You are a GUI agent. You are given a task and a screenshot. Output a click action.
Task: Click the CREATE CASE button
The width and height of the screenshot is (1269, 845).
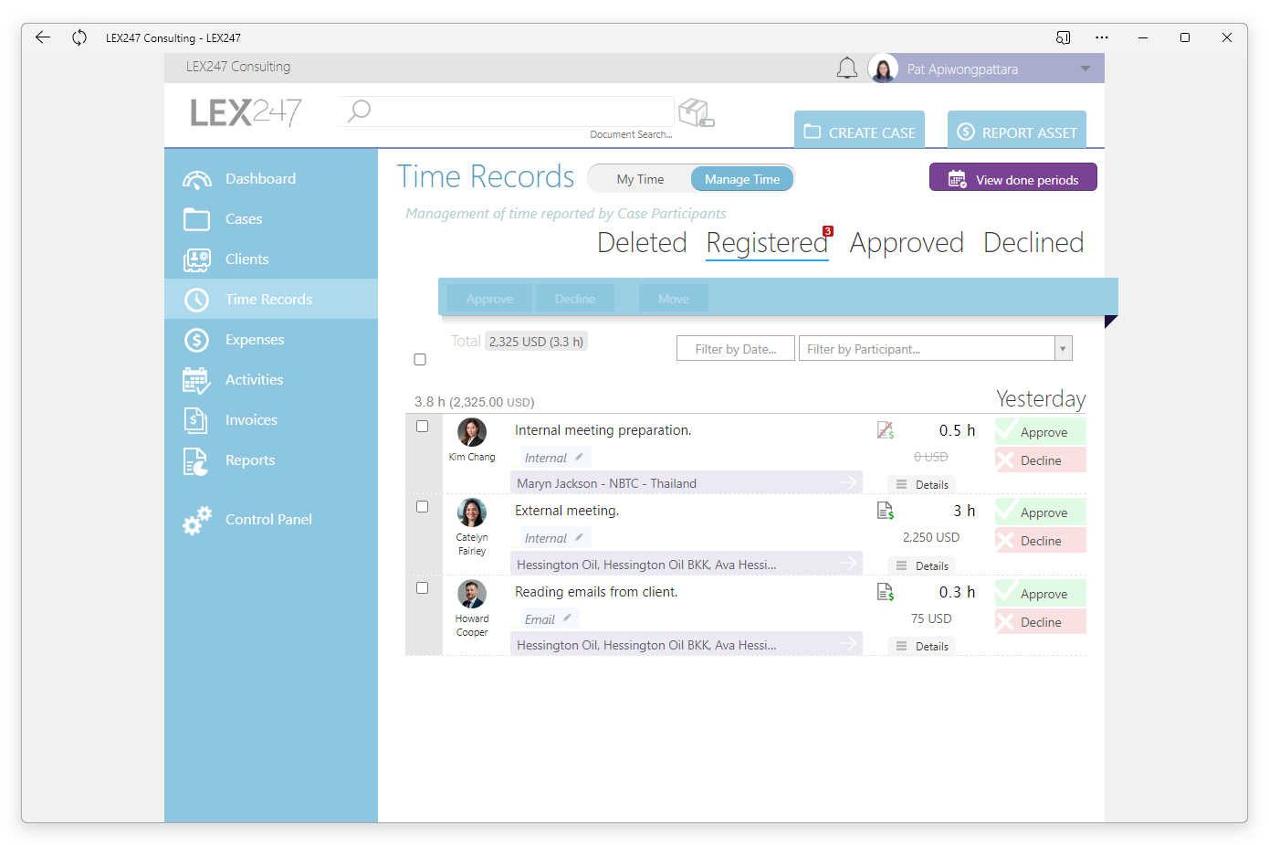point(859,130)
